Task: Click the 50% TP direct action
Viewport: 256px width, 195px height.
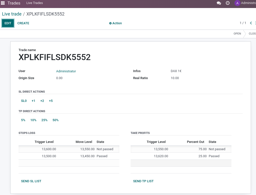Action: click(55, 120)
